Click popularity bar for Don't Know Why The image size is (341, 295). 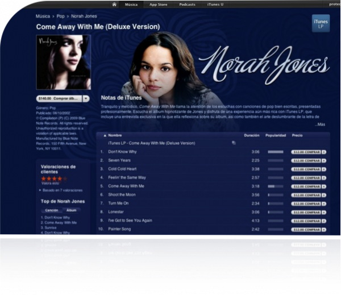(x=276, y=152)
